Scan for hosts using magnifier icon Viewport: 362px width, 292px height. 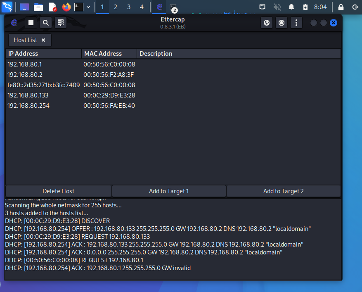click(x=46, y=23)
